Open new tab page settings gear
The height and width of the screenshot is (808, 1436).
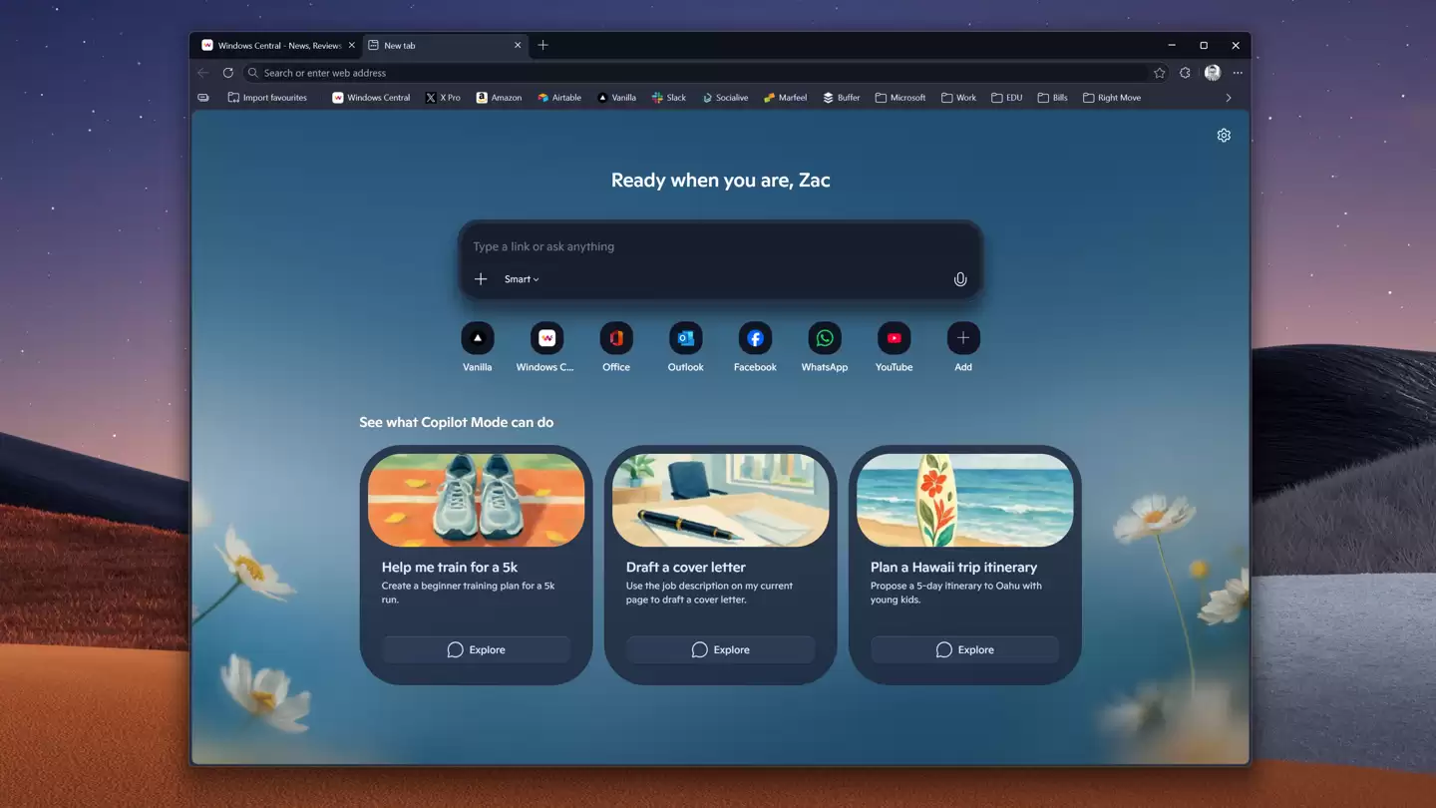pyautogui.click(x=1224, y=135)
